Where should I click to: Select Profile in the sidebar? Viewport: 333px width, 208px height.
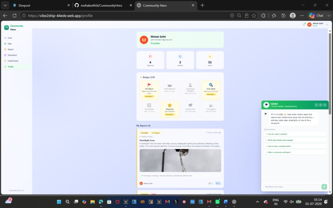coord(16,66)
